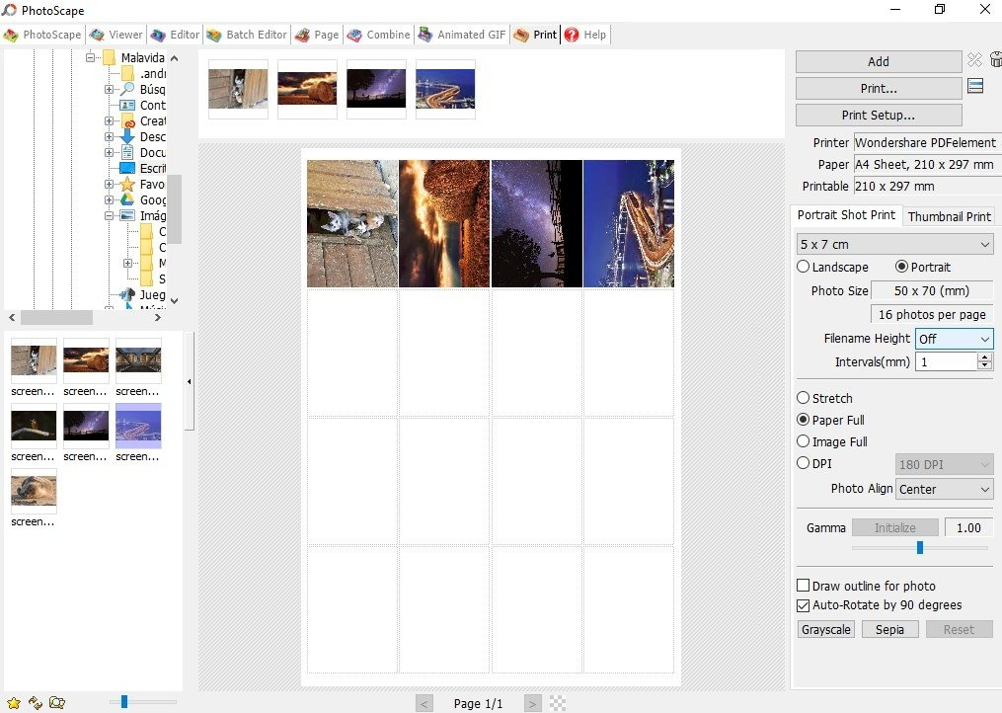This screenshot has width=1002, height=713.
Task: Click the favorites star icon
Action: pos(14,703)
